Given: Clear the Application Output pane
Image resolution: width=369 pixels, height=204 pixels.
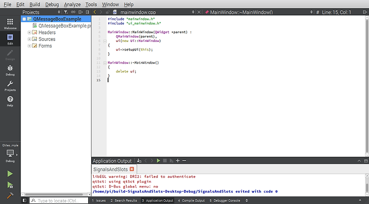Looking at the screenshot, I should pos(139,161).
